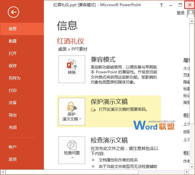Click the 兼容模式 heading

tap(103, 59)
